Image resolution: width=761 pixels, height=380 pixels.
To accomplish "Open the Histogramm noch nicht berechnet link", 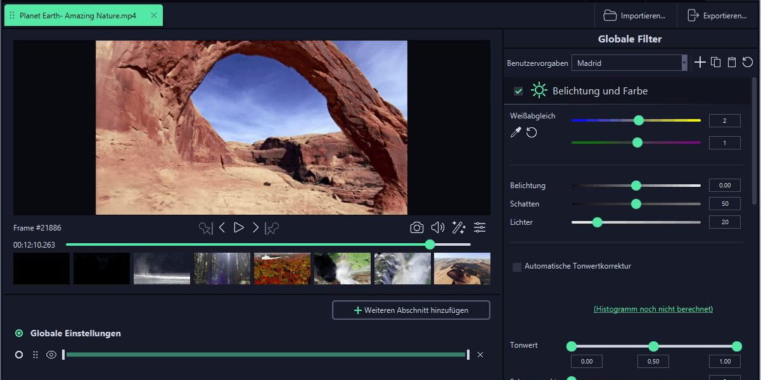I will click(653, 309).
